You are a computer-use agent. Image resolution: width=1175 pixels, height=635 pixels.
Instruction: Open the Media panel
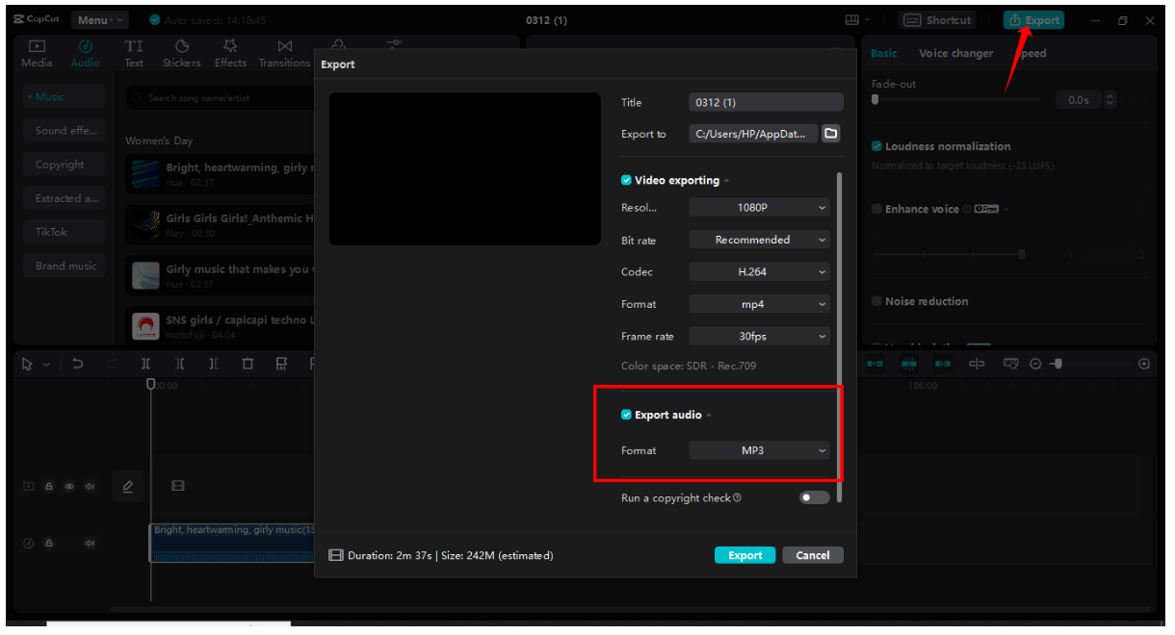pos(37,54)
